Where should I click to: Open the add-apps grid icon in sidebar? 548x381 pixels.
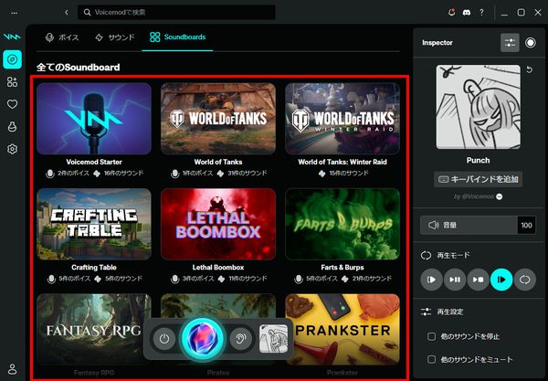(12, 82)
